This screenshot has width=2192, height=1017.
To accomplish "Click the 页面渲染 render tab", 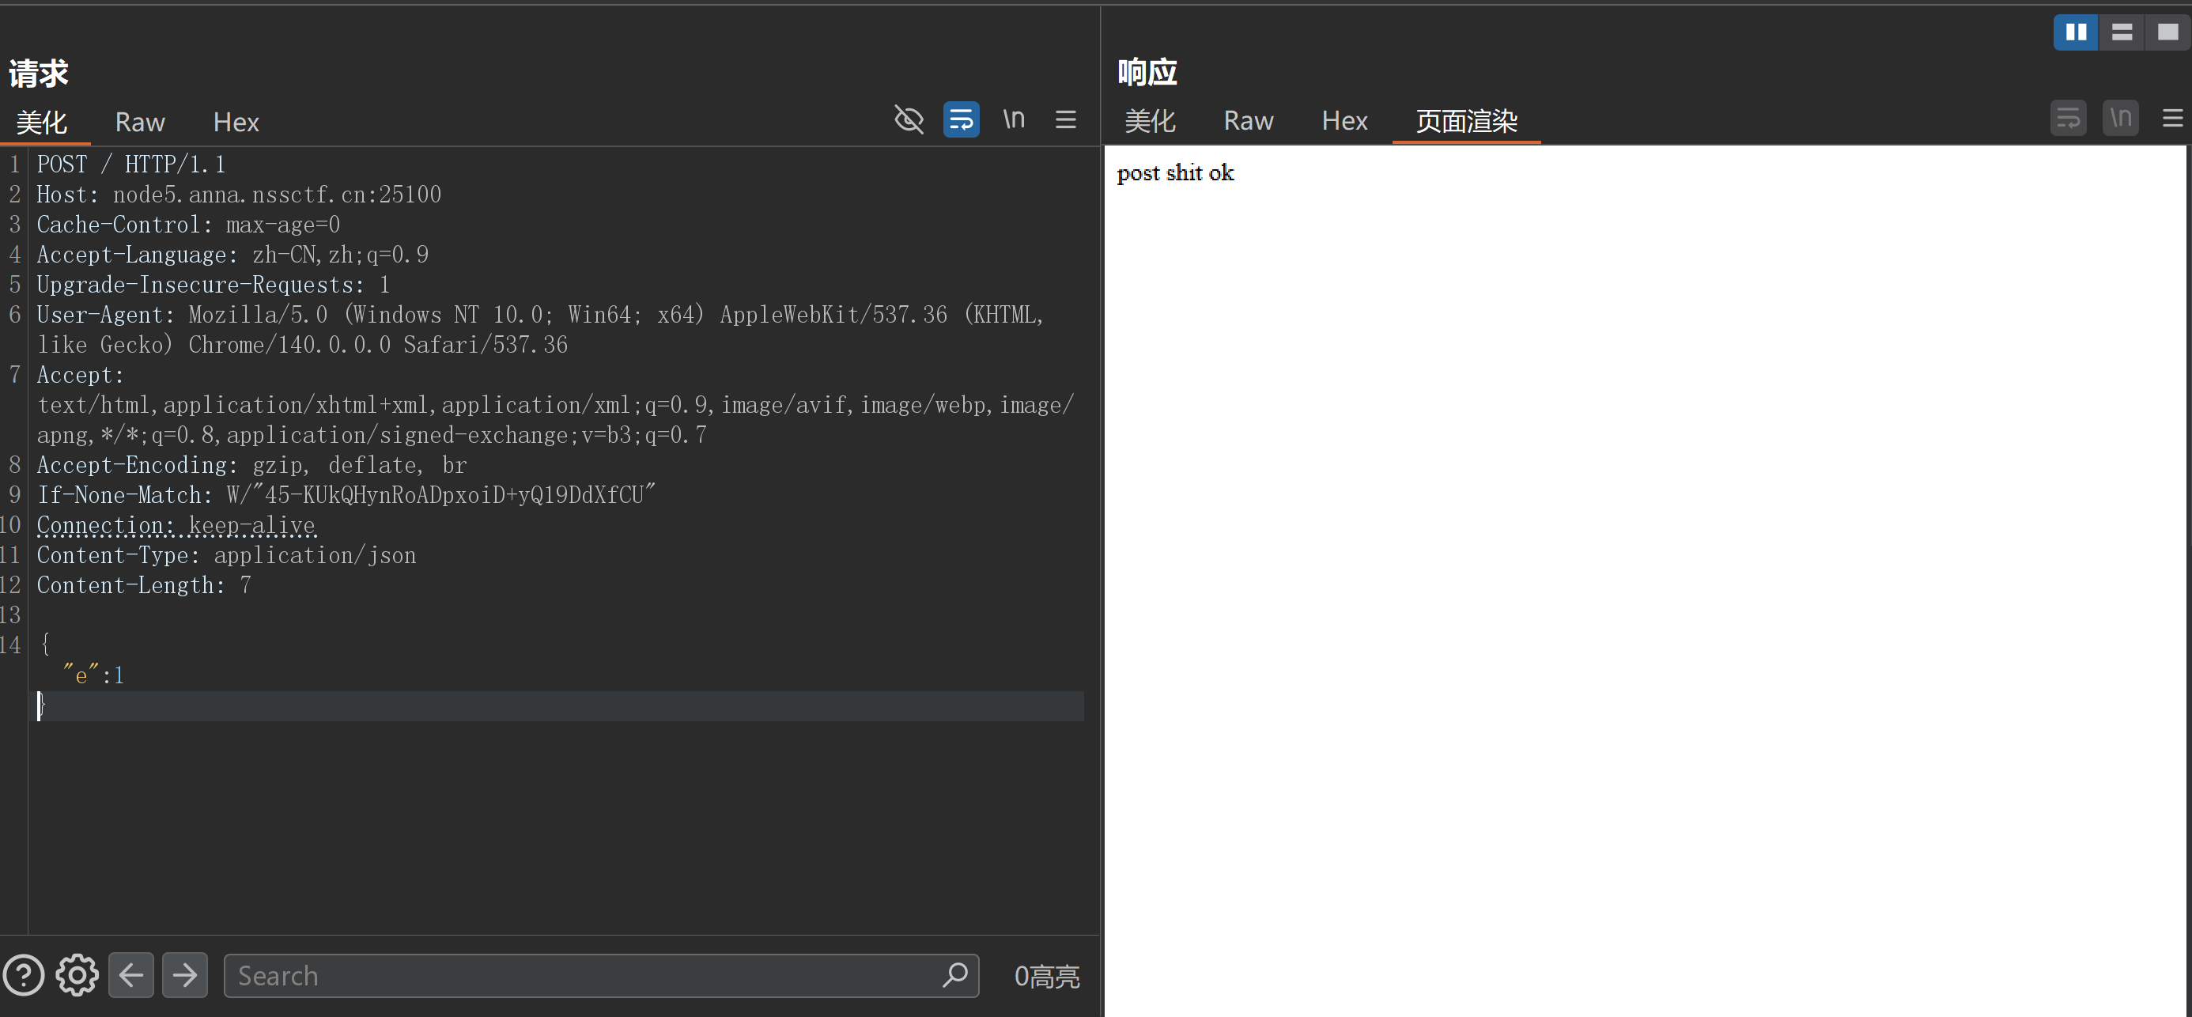I will point(1465,121).
